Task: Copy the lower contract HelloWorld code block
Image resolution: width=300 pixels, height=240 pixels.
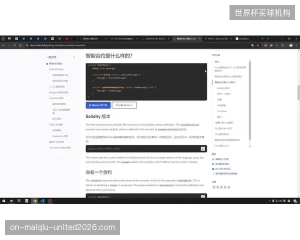Action: 203,196
